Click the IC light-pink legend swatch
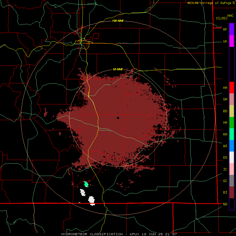Screen dimensions: 236x236 [x=232, y=169]
